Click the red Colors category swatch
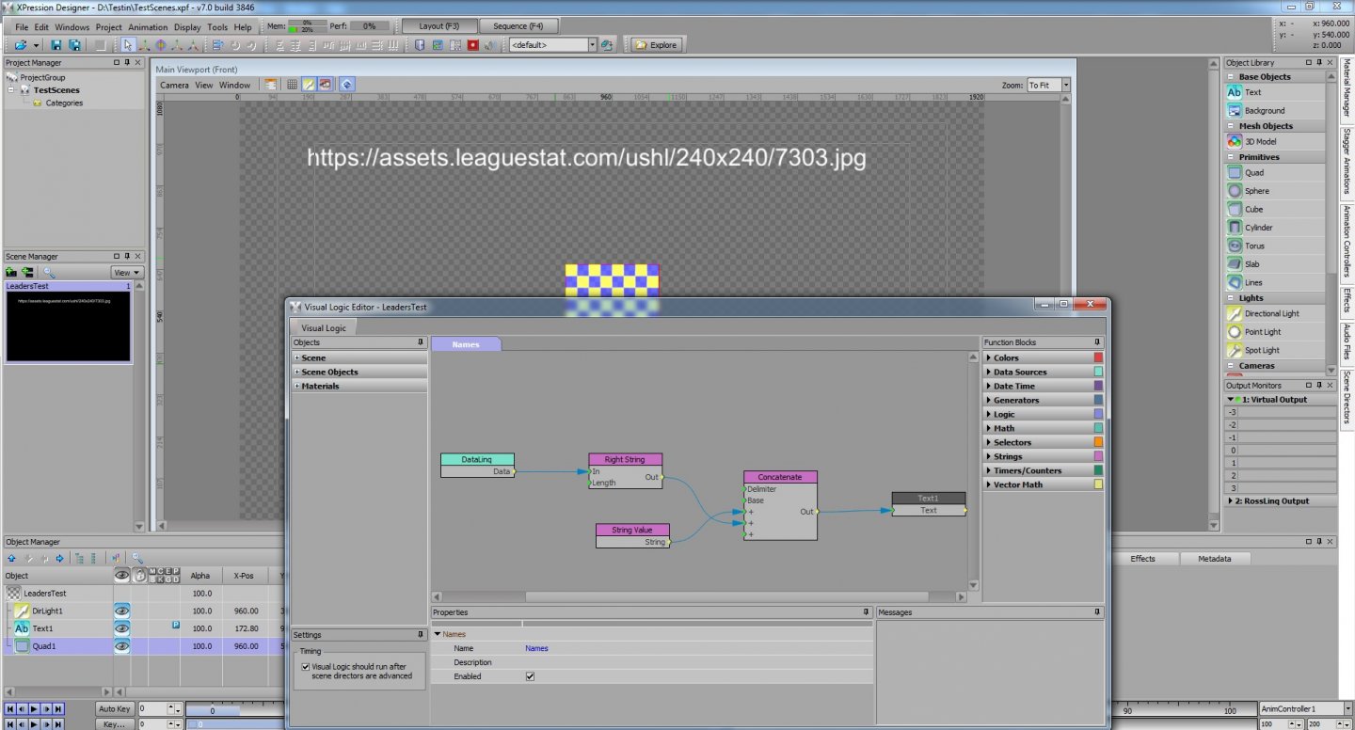 (1098, 357)
